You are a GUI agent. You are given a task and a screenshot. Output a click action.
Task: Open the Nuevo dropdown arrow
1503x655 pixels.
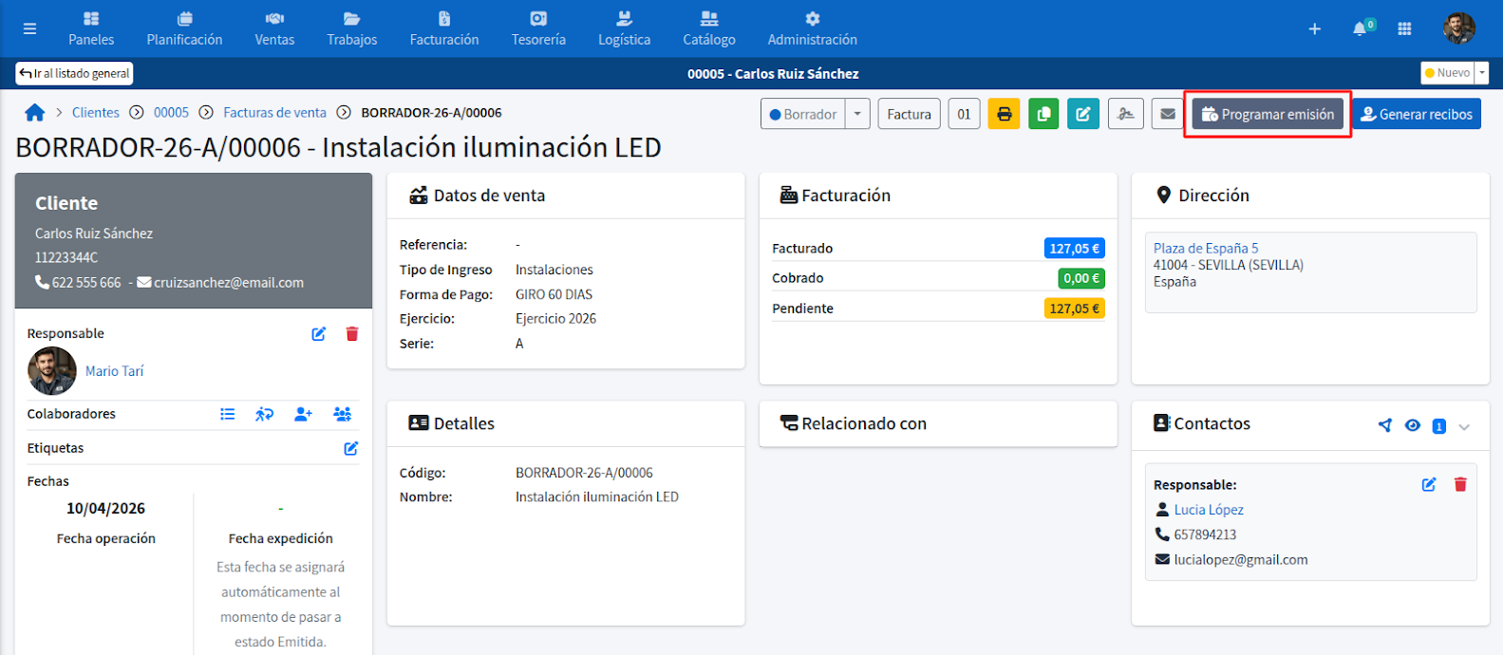point(1482,73)
